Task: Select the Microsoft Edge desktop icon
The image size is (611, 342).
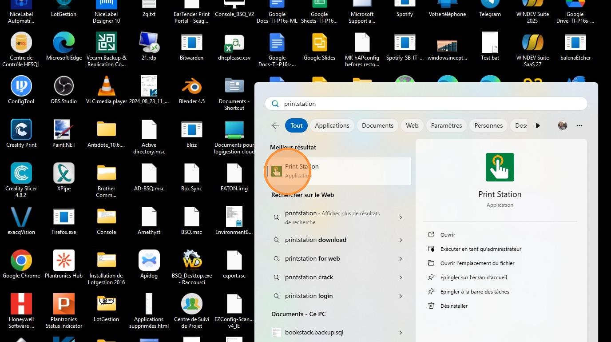Action: [x=63, y=47]
